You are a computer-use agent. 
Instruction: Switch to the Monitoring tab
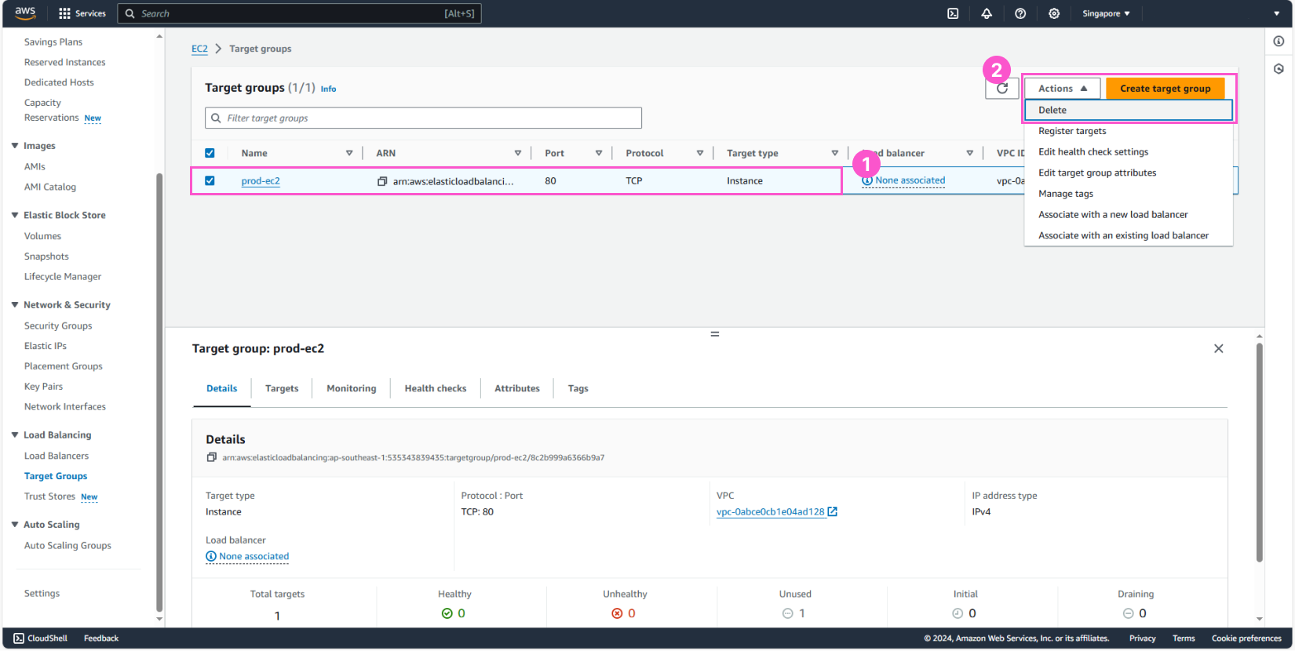pos(351,388)
